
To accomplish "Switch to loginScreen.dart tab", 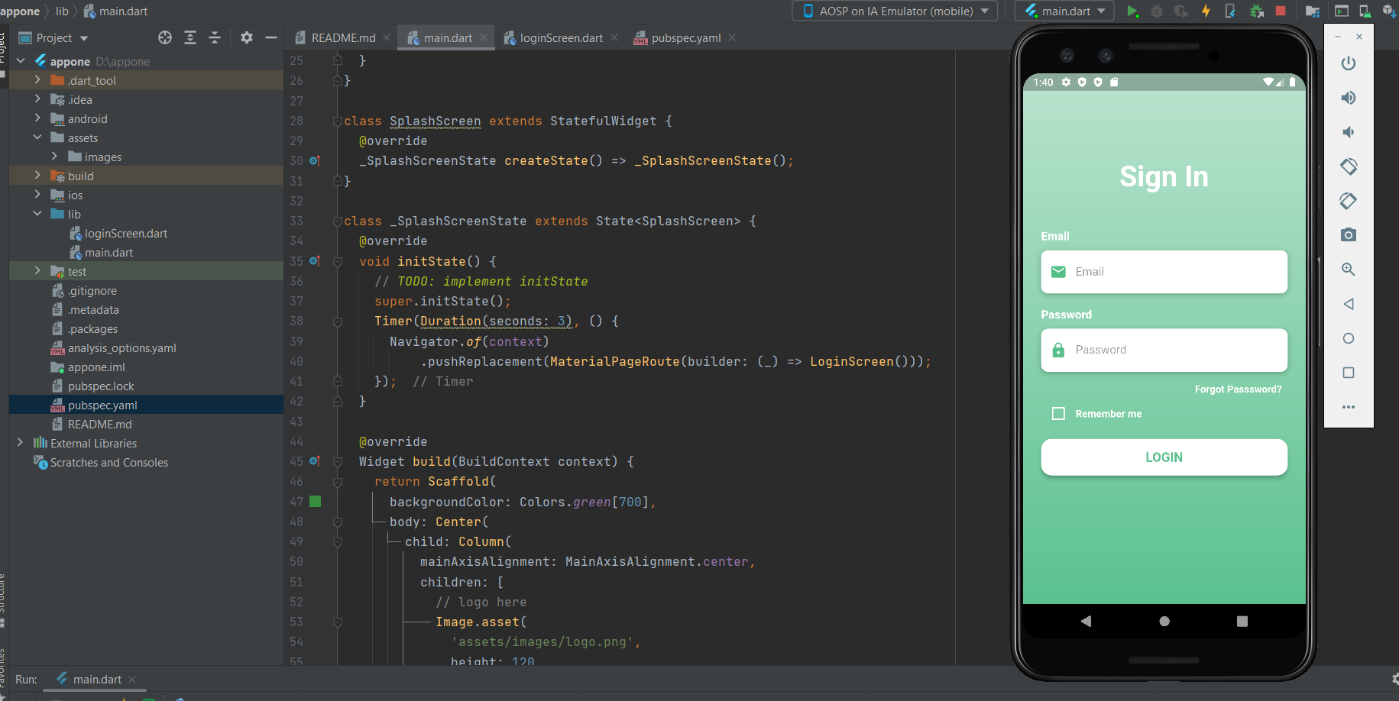I will [561, 37].
